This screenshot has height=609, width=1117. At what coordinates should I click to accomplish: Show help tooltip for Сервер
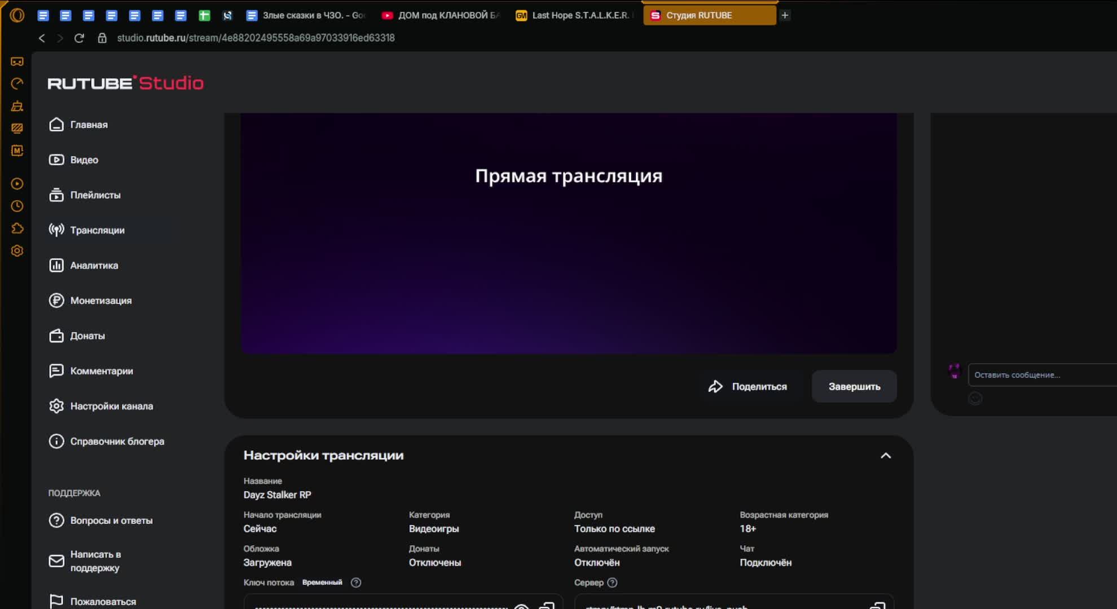coord(612,582)
